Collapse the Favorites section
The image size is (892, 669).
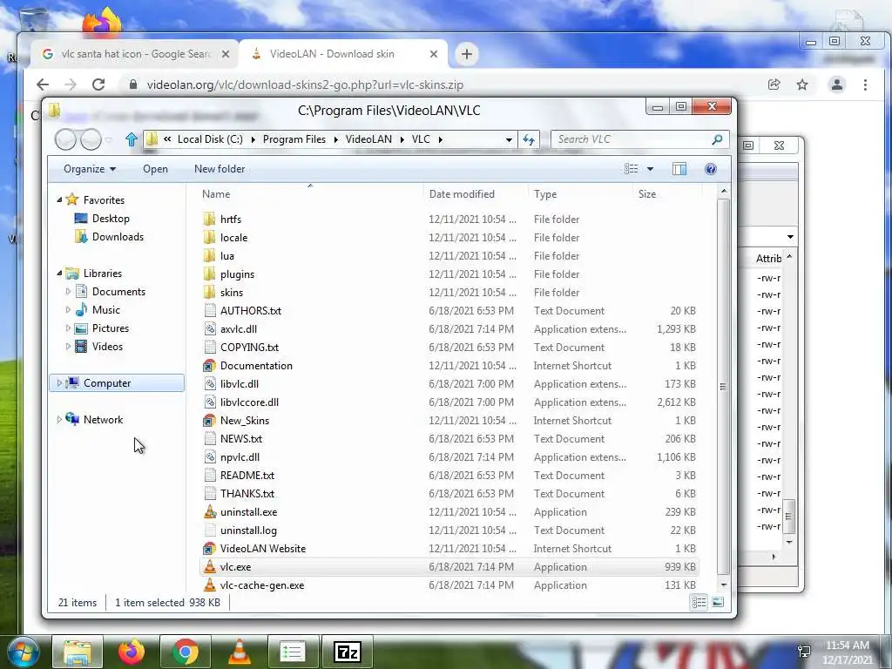coord(59,199)
